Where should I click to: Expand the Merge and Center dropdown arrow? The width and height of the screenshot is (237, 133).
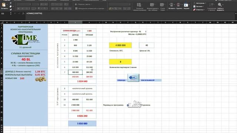tap(105, 8)
